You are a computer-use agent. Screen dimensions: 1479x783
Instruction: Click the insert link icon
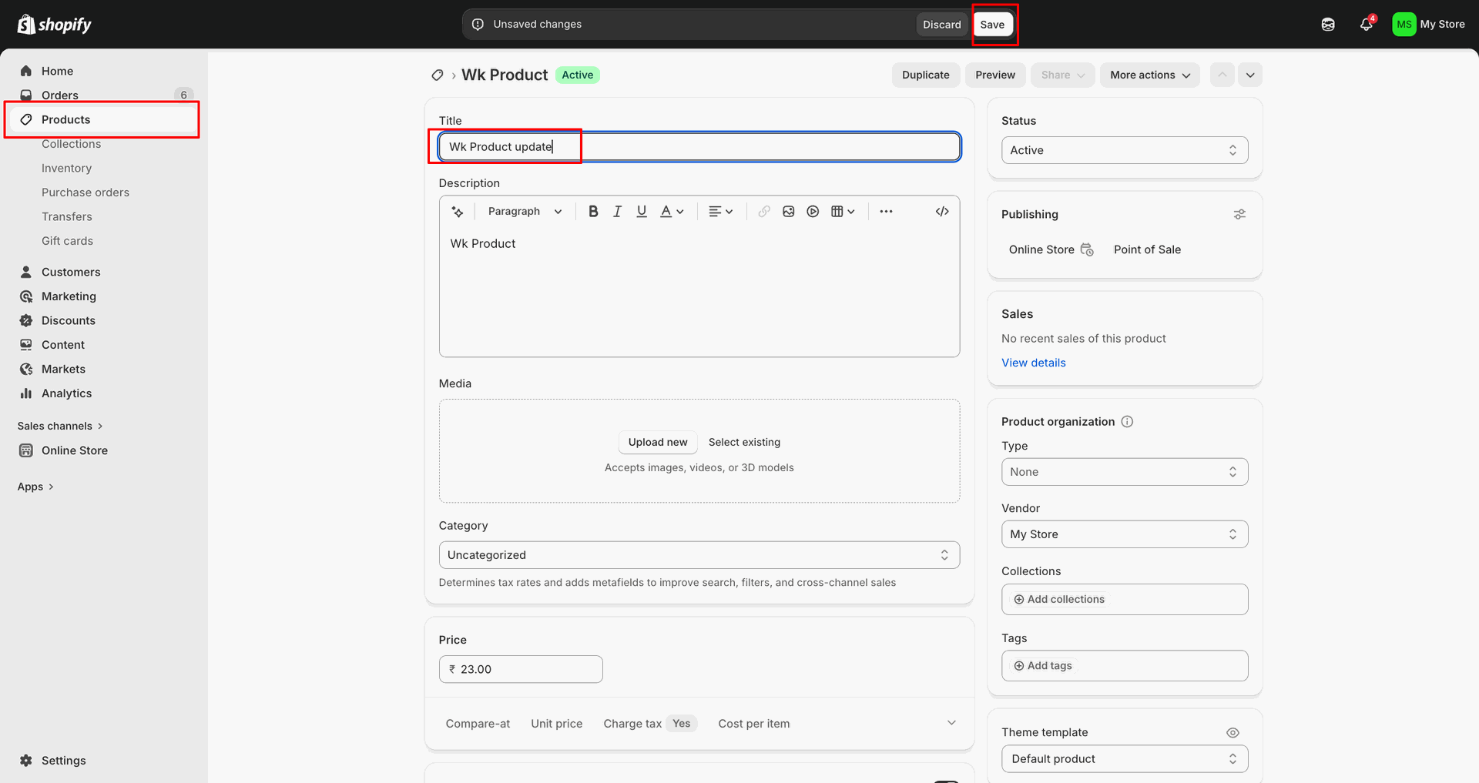coord(764,212)
